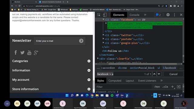Switch to the Elements tab

point(119,15)
